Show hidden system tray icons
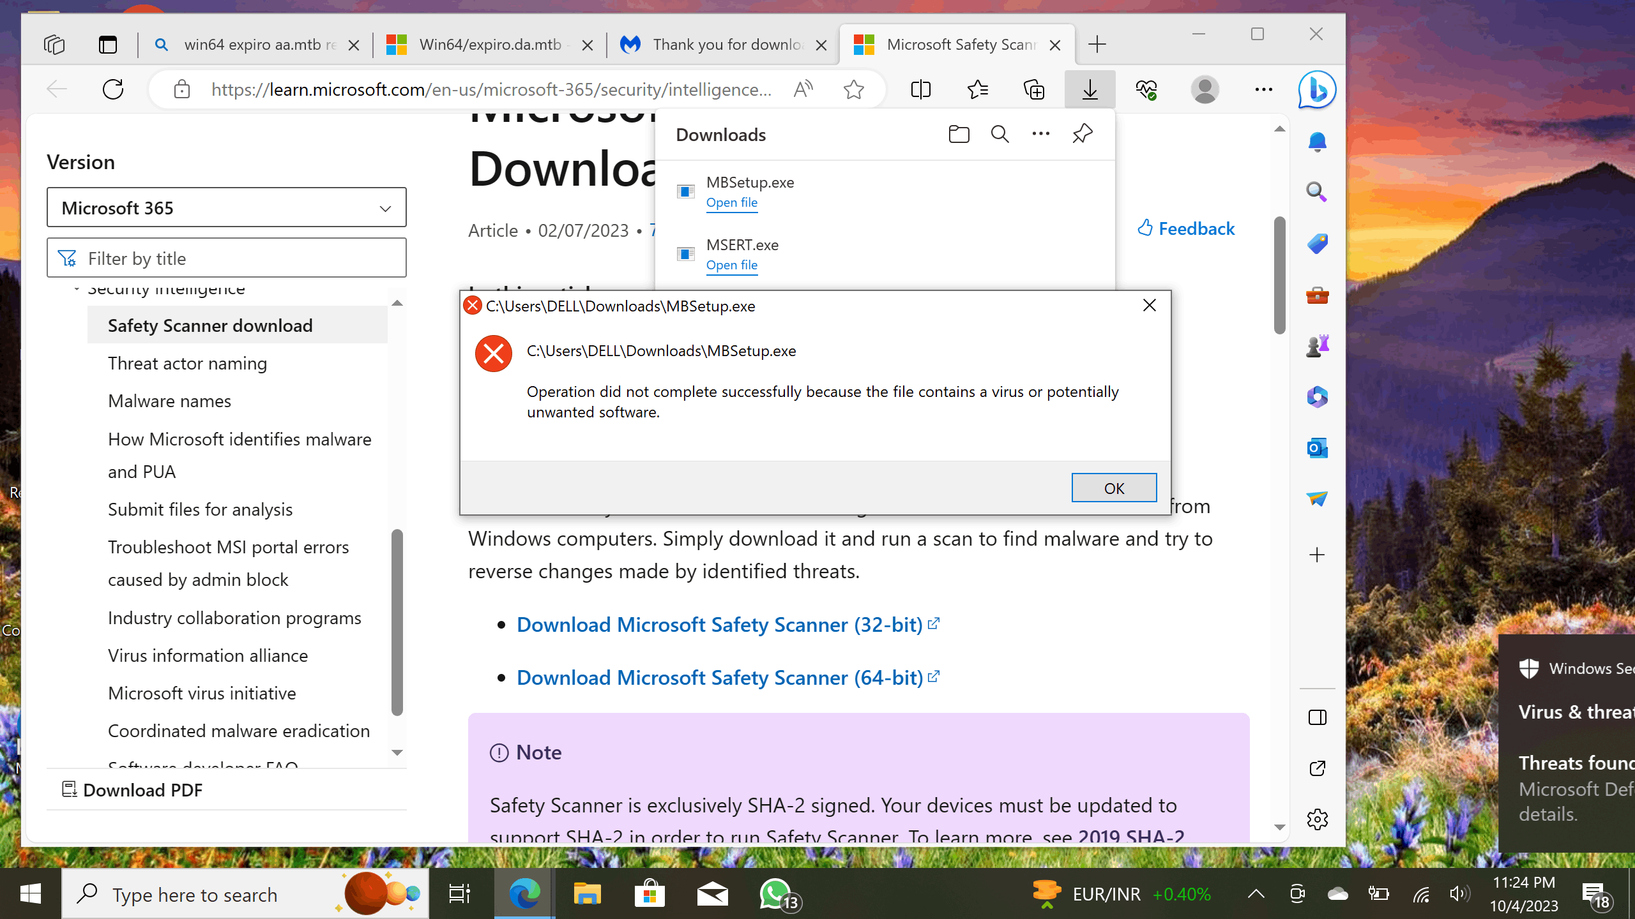The image size is (1635, 919). [1256, 894]
